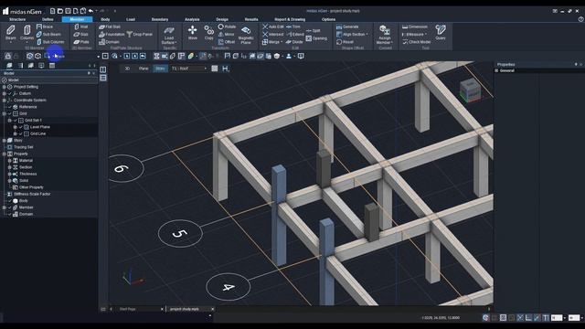Activate the Offset tool

227,42
